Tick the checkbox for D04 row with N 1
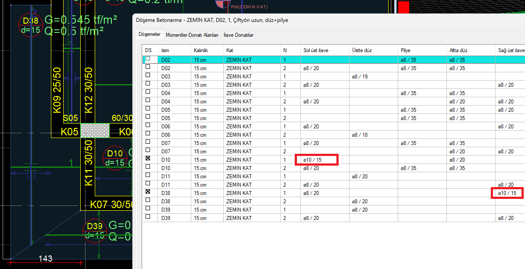The width and height of the screenshot is (525, 269). point(148,92)
